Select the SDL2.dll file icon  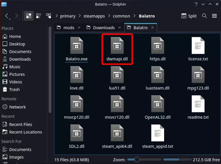pyautogui.click(x=77, y=133)
